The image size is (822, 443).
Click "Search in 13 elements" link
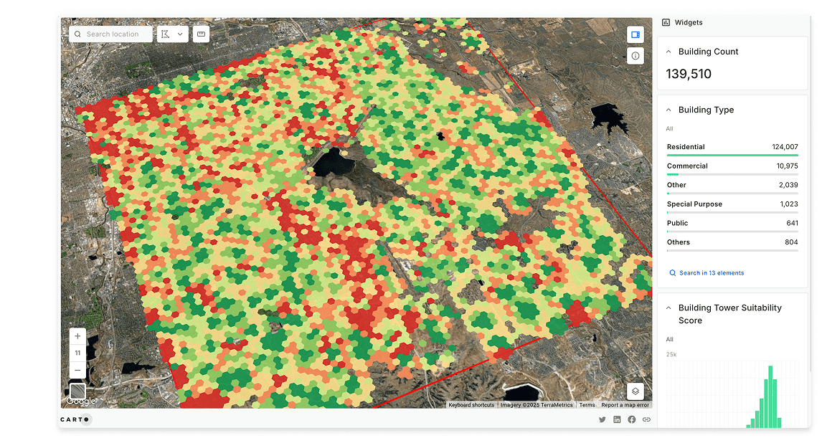(711, 273)
